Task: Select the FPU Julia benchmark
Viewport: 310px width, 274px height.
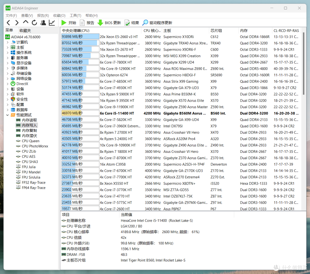Action: 26,167
